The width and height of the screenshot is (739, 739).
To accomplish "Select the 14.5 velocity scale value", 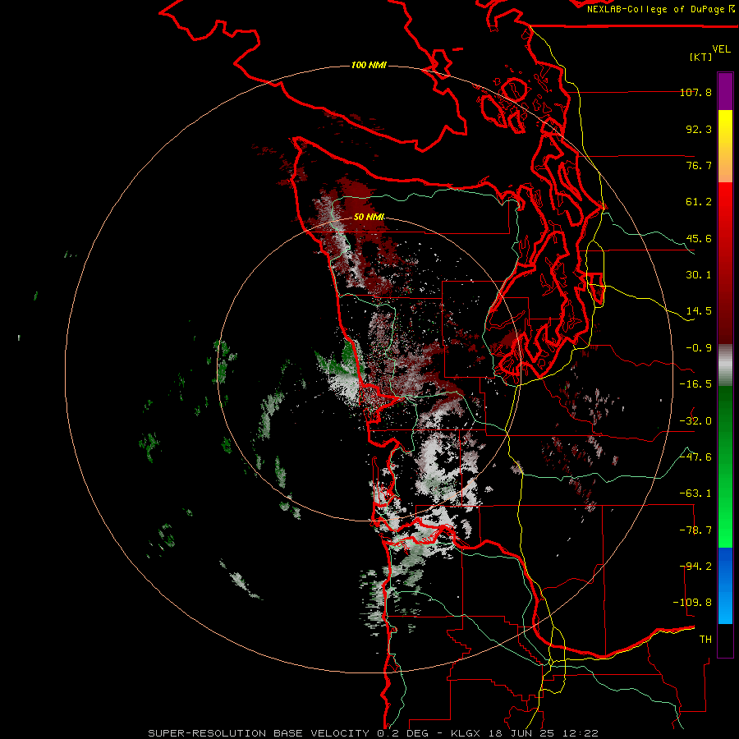I will [x=699, y=311].
